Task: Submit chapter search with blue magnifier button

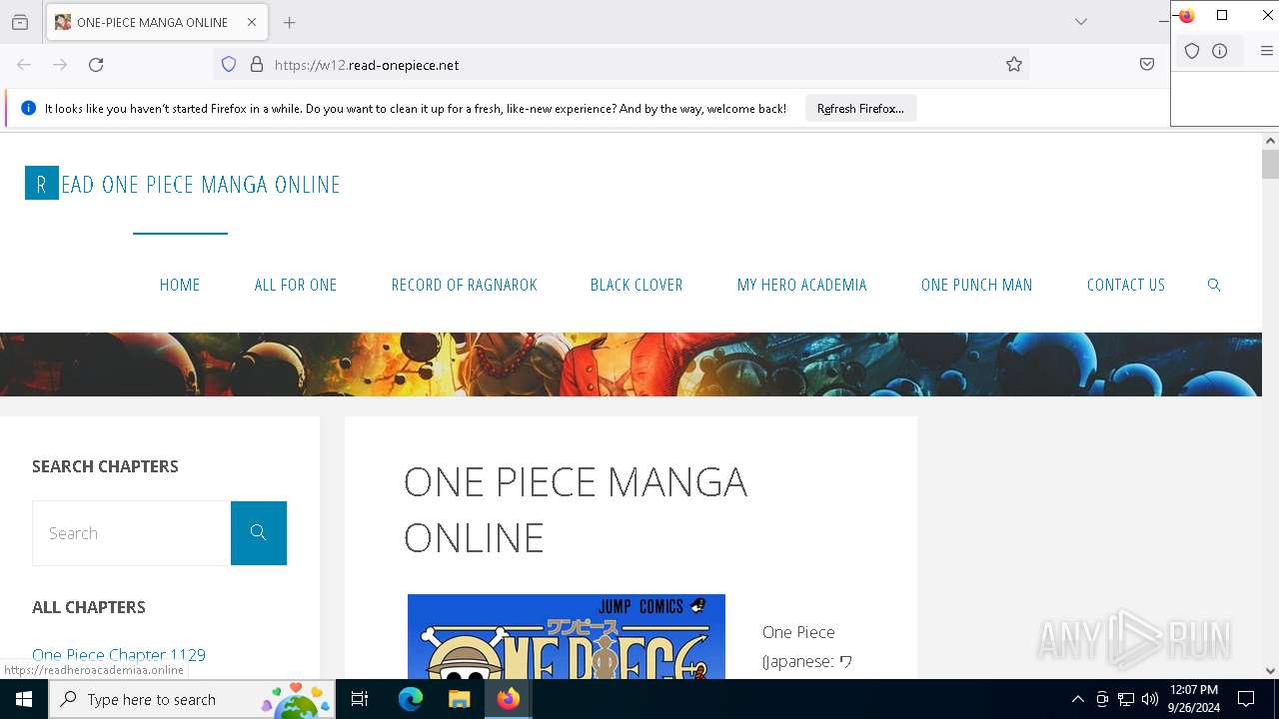Action: (259, 533)
